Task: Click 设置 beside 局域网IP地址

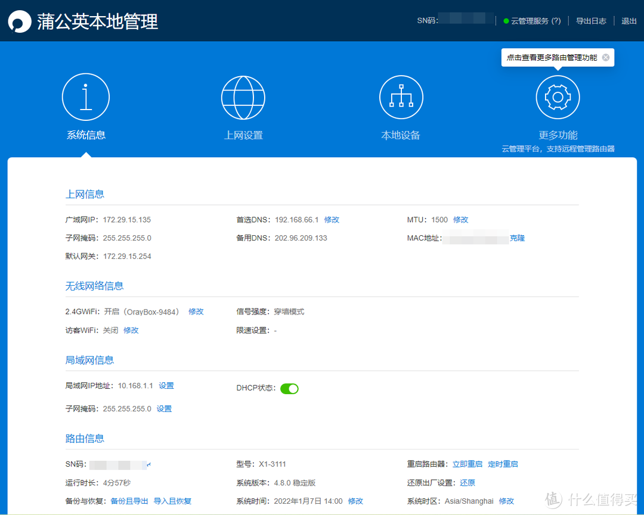Action: [x=166, y=385]
